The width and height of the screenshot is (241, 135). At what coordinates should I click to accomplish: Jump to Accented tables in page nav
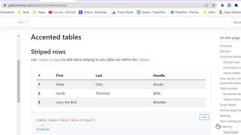[x=230, y=57]
